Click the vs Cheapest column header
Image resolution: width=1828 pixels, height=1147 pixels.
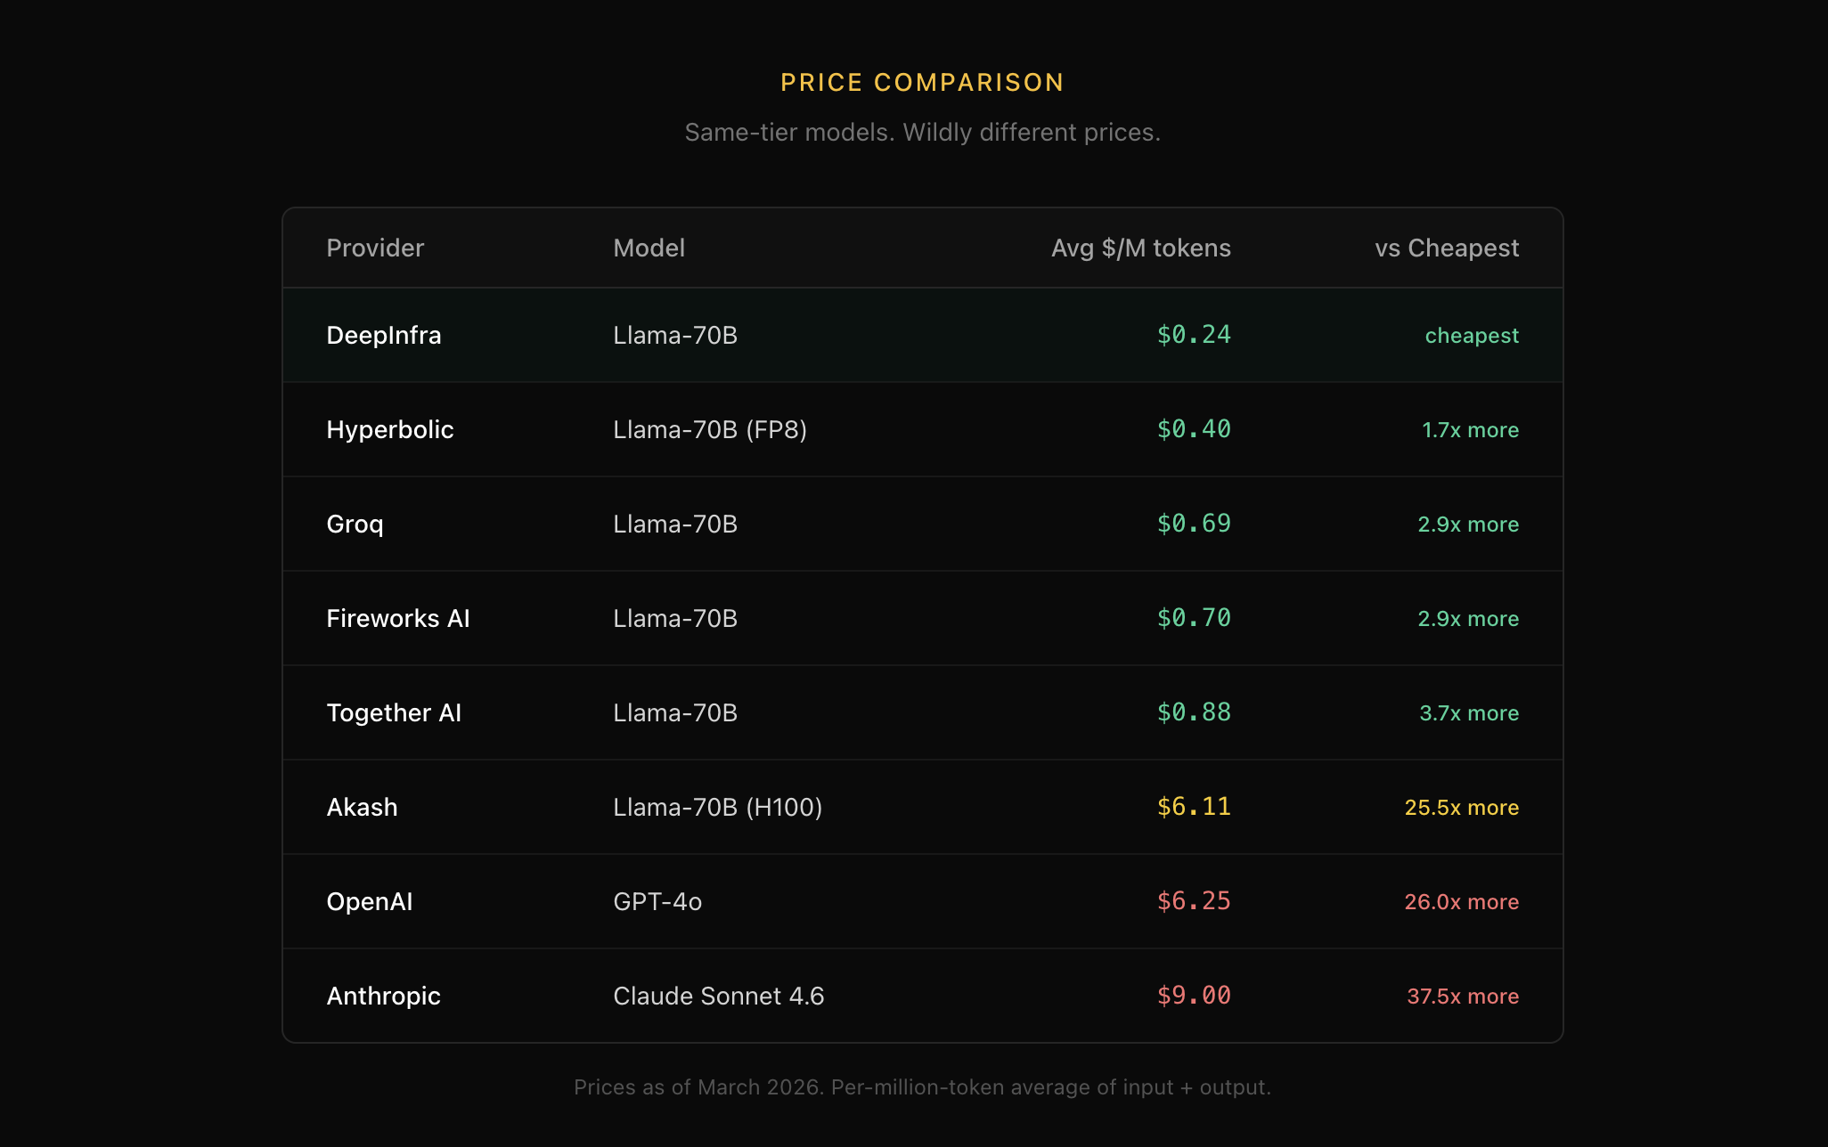click(x=1446, y=248)
